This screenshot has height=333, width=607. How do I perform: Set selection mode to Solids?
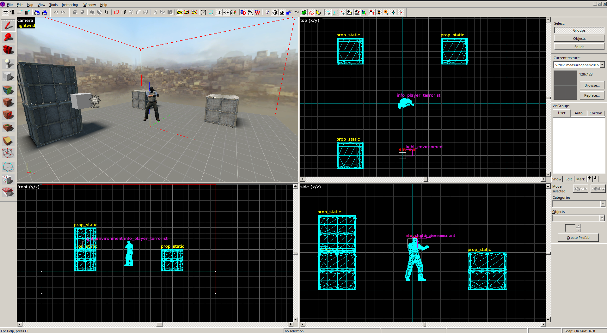pyautogui.click(x=579, y=47)
